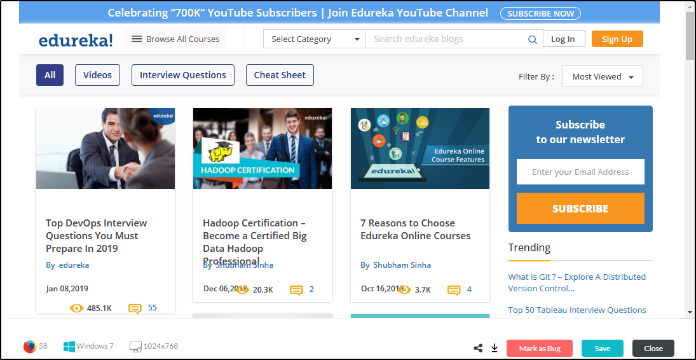
Task: Click views eye icon on DevOps article
Action: coord(76,308)
